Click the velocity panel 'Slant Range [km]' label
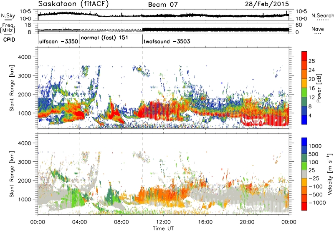This screenshot has height=231, width=334. click(12, 174)
